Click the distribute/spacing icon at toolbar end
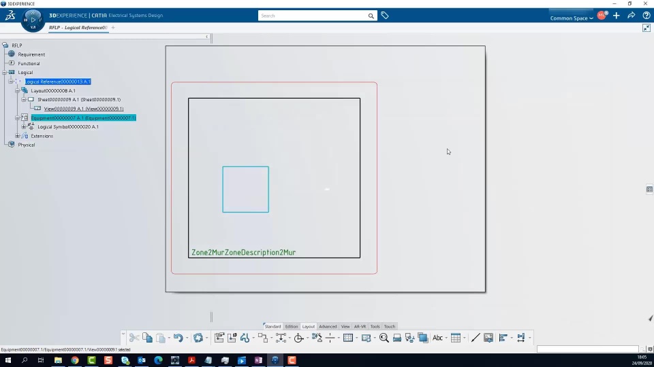Viewport: 654px width, 367px height. (521, 338)
